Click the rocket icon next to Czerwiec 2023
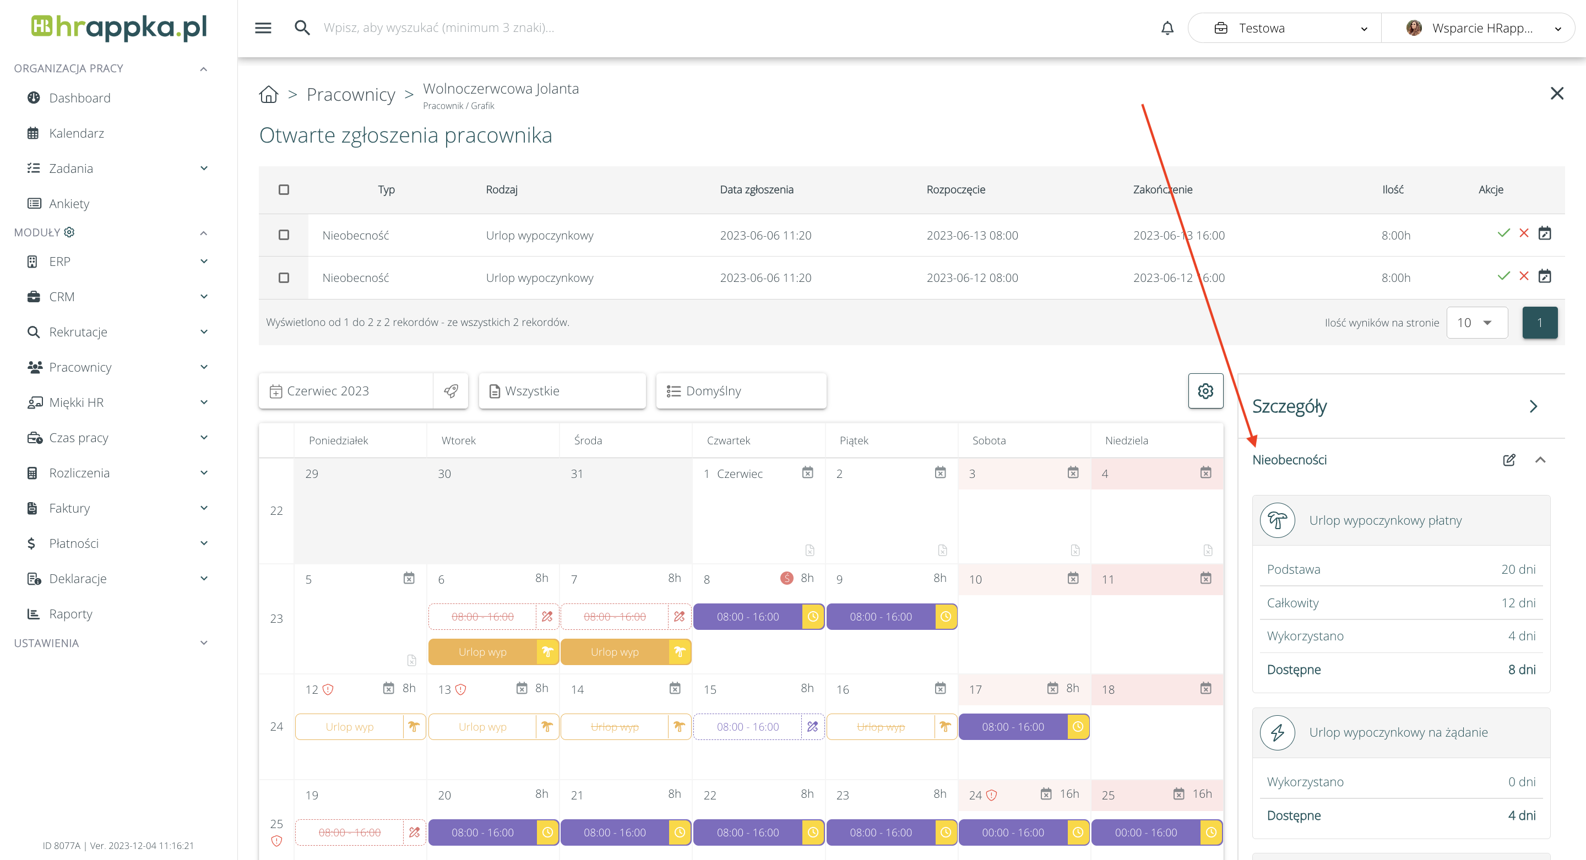This screenshot has height=860, width=1586. coord(450,391)
